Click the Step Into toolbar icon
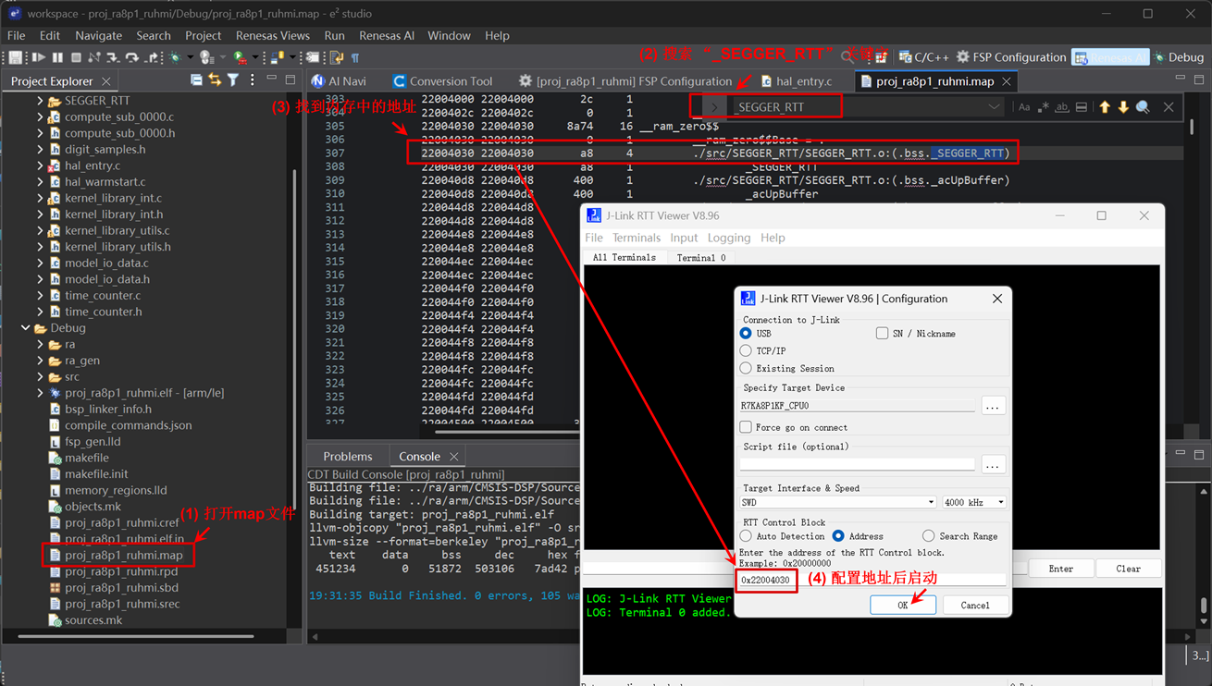Viewport: 1212px width, 686px height. (x=113, y=57)
